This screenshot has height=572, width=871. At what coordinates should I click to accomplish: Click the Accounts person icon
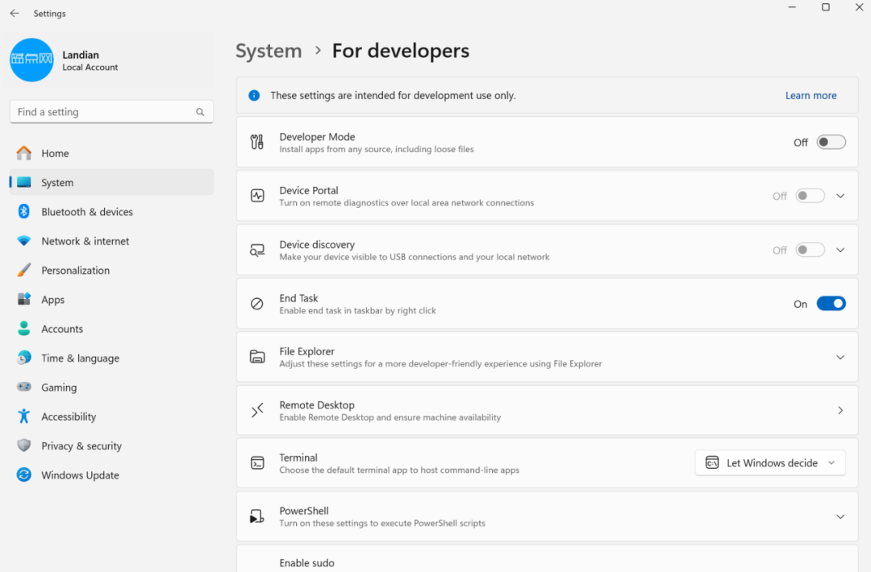24,329
